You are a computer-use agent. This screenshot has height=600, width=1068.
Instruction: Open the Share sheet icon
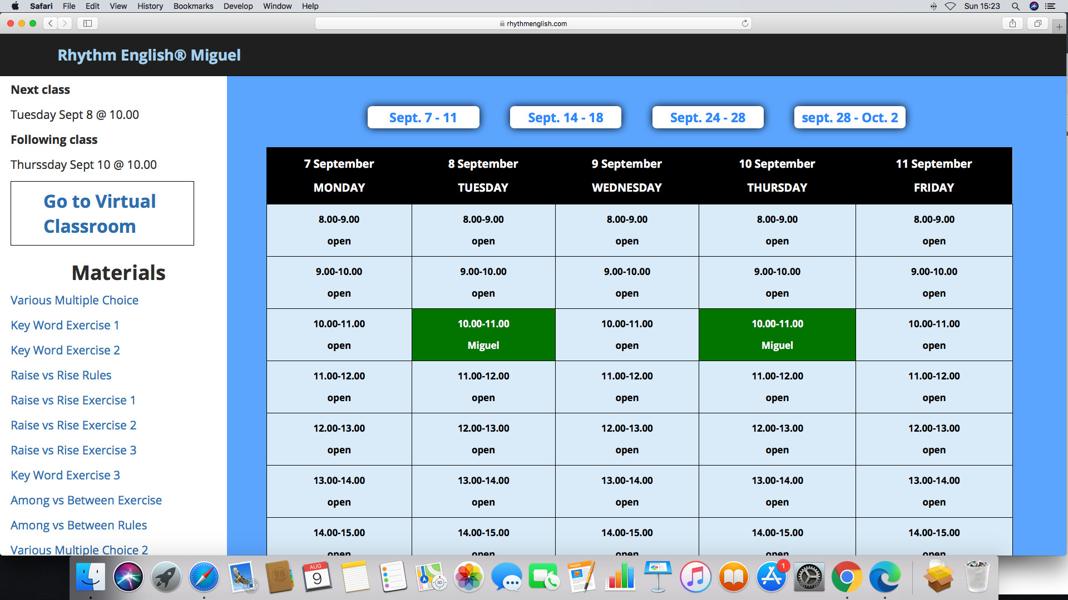tap(1012, 23)
